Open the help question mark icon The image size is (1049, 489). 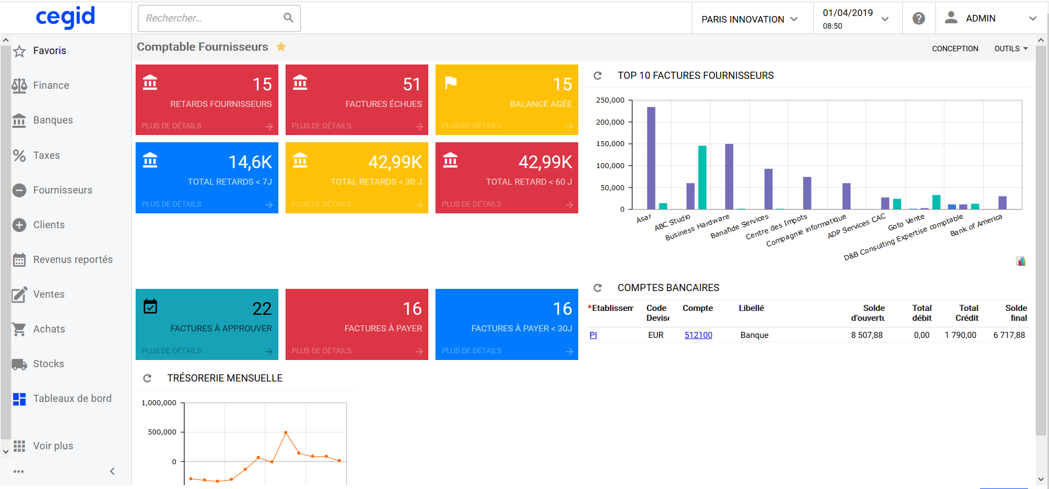(x=918, y=19)
